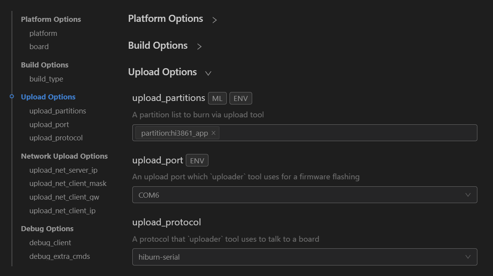Viewport: 493px width, 276px height.
Task: Go to debug_extra_cmds in the sidebar
Action: coord(60,257)
